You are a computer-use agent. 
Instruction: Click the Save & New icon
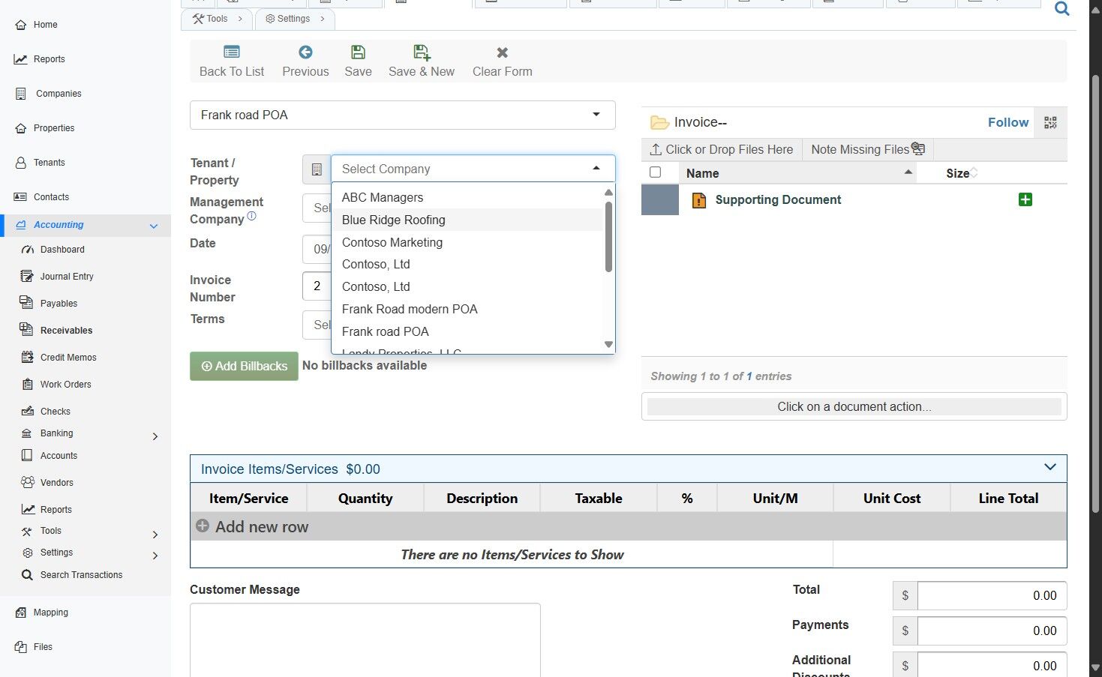[x=421, y=52]
